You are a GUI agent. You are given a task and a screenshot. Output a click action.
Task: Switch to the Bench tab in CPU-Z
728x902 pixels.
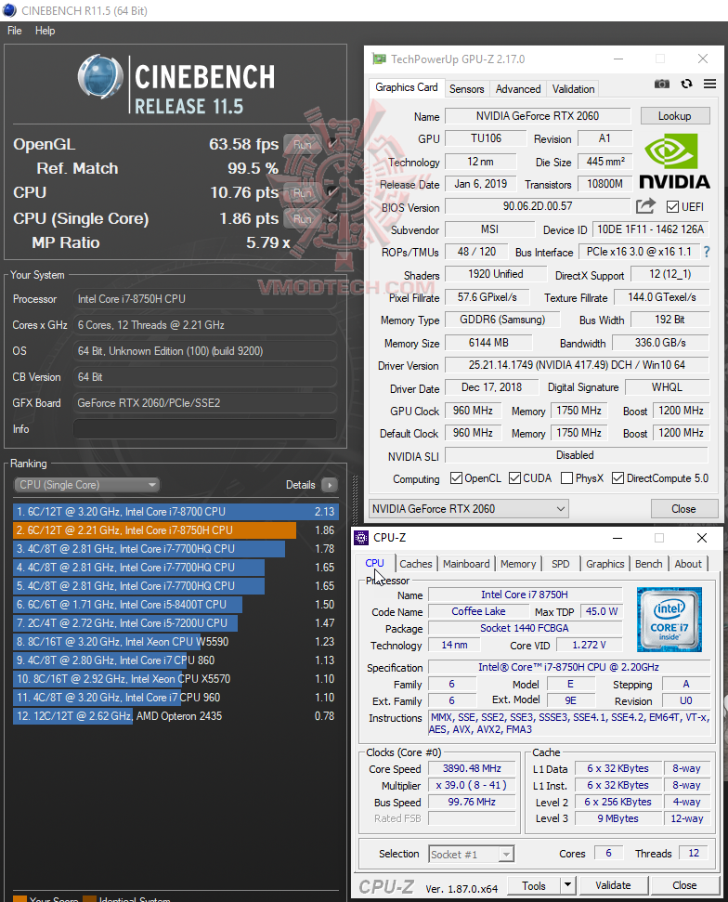649,564
